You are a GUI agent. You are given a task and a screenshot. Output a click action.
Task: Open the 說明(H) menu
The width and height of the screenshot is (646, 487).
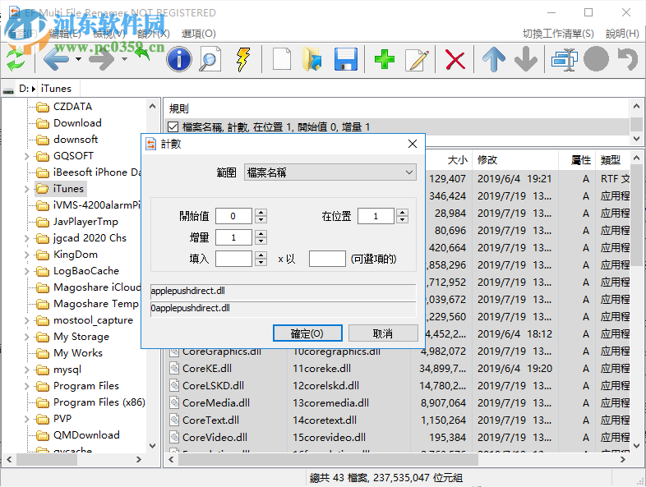coord(622,34)
